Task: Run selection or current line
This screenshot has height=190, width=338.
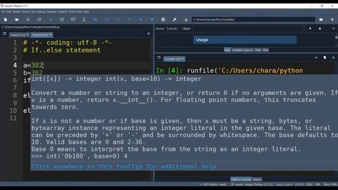Action: 84,20
